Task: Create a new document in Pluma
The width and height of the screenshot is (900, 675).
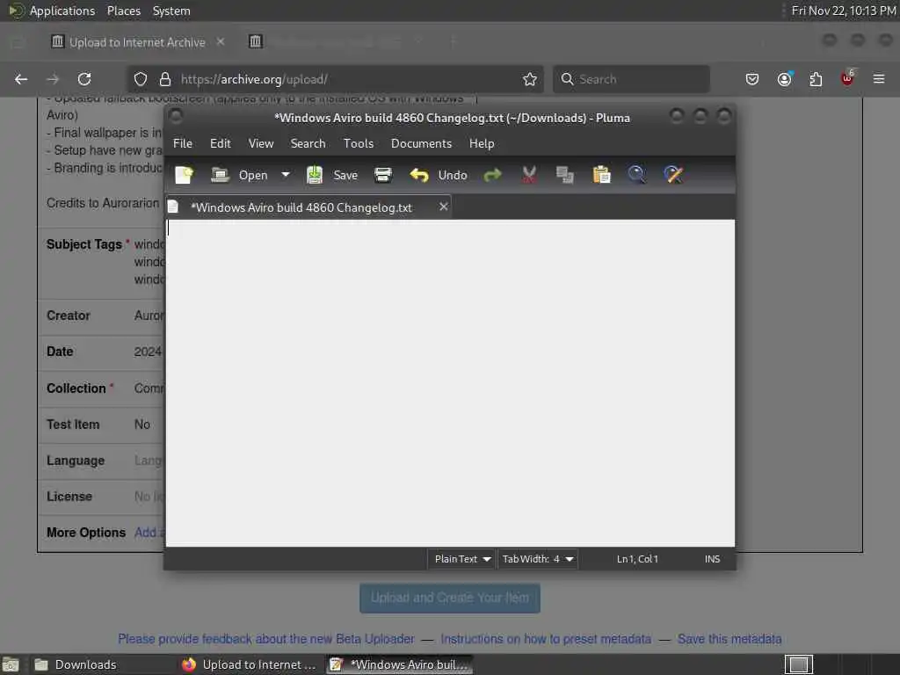Action: [x=185, y=175]
